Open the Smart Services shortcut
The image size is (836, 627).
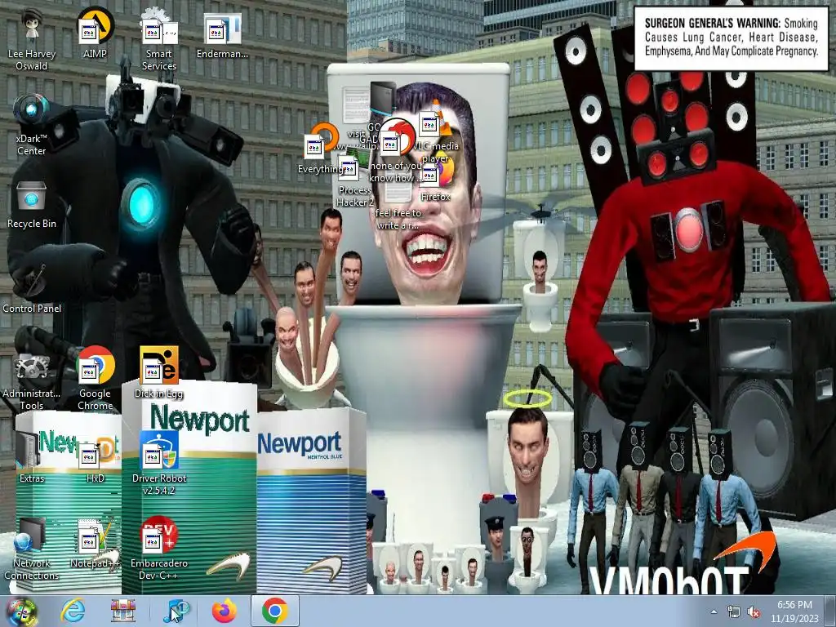point(159,40)
